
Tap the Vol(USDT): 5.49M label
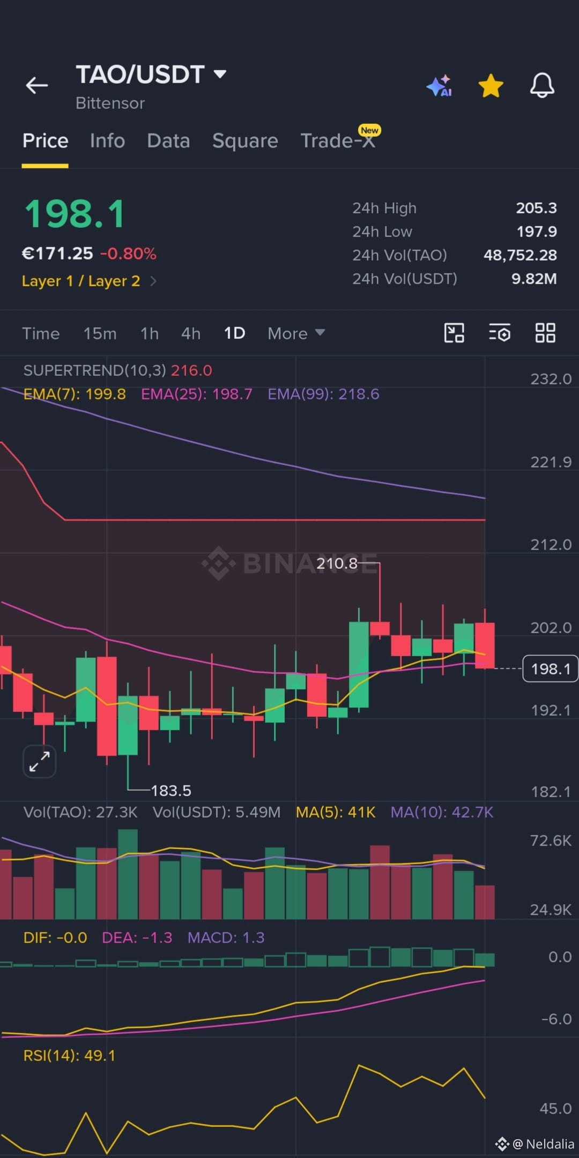[217, 812]
